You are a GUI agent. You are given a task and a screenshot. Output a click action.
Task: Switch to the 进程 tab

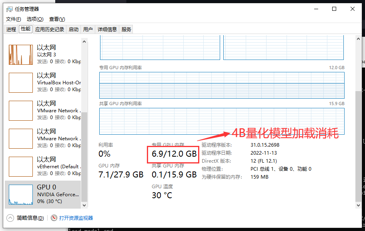(11, 29)
